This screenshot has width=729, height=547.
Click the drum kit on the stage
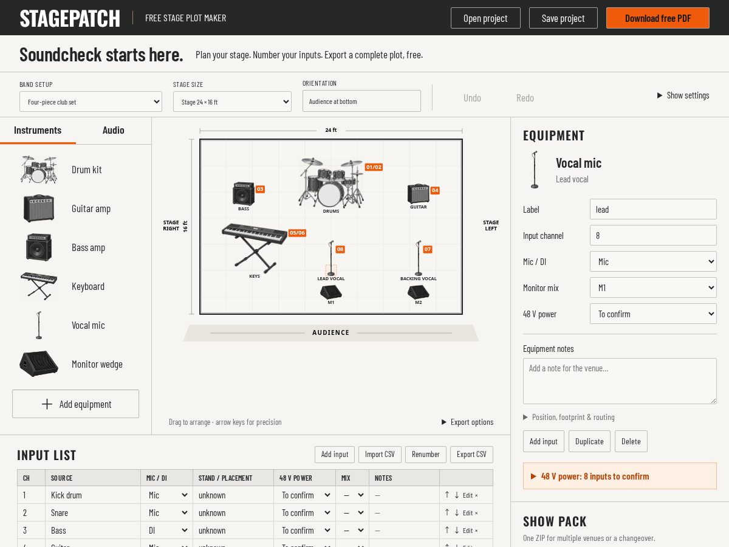331,182
